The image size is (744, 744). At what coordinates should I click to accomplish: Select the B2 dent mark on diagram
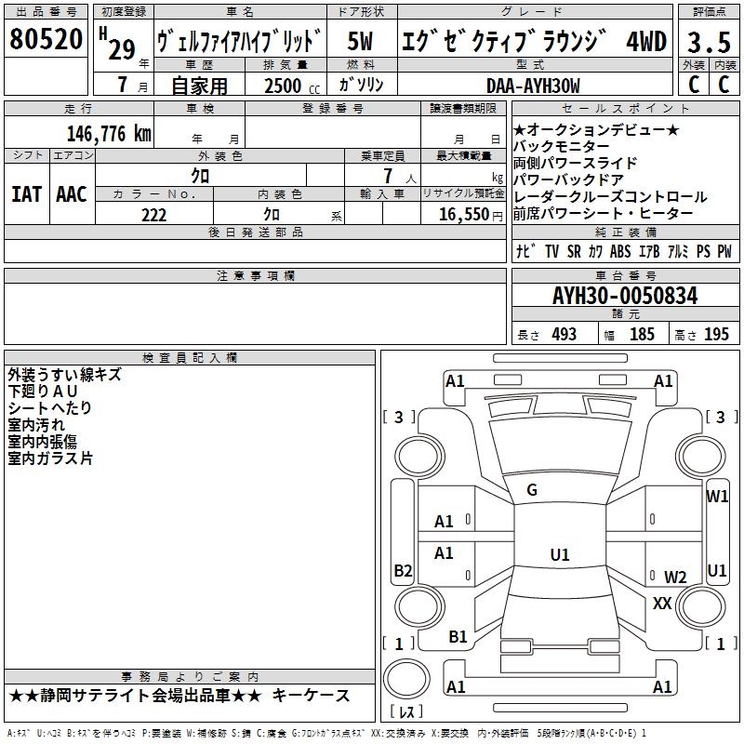click(x=403, y=570)
